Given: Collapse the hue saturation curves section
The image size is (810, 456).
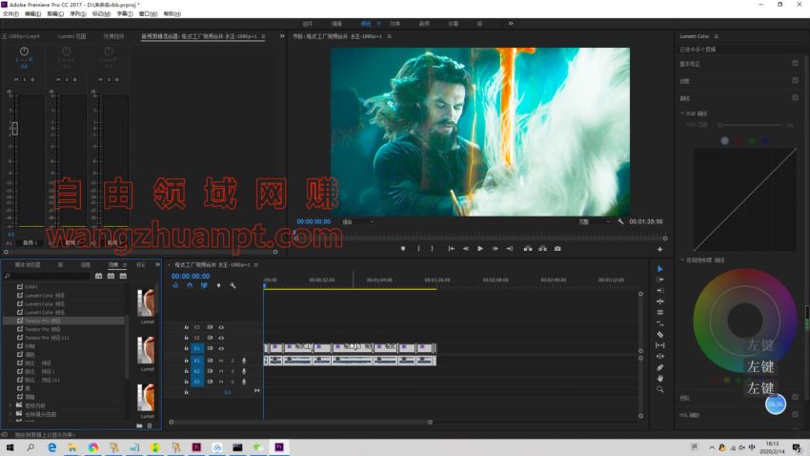Looking at the screenshot, I should tap(682, 259).
